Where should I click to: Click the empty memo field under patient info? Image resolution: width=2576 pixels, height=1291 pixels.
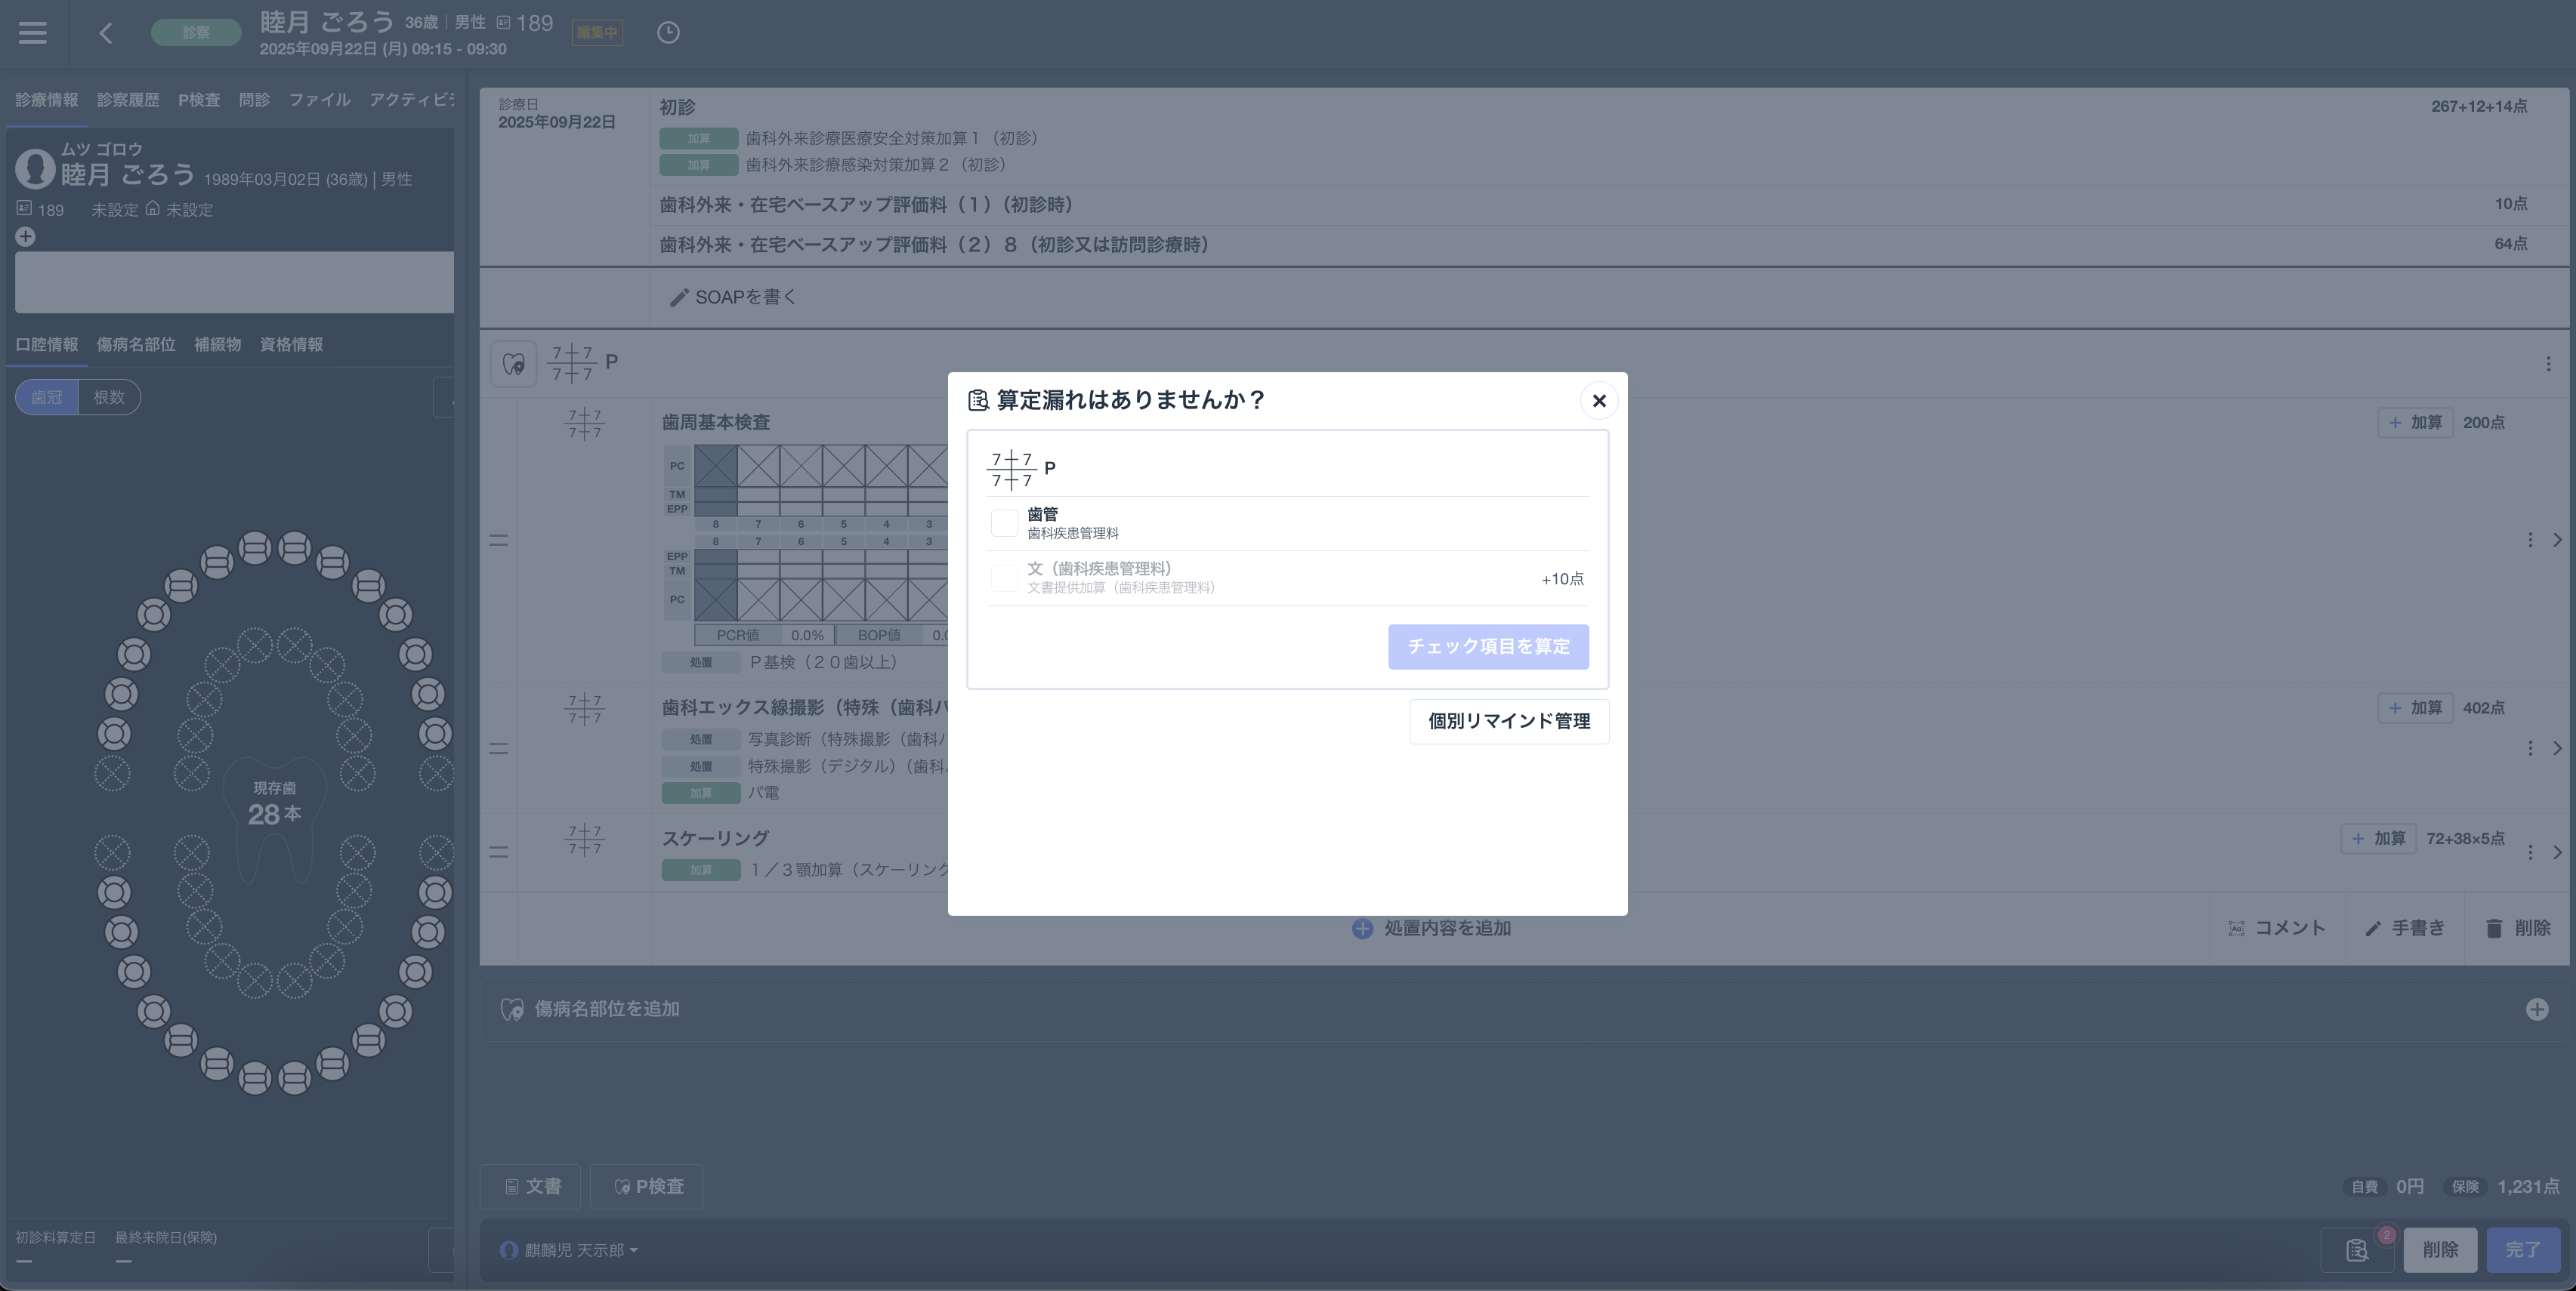pos(234,282)
